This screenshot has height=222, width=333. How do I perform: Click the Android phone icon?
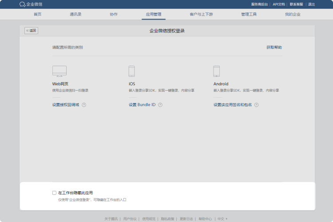(216, 71)
